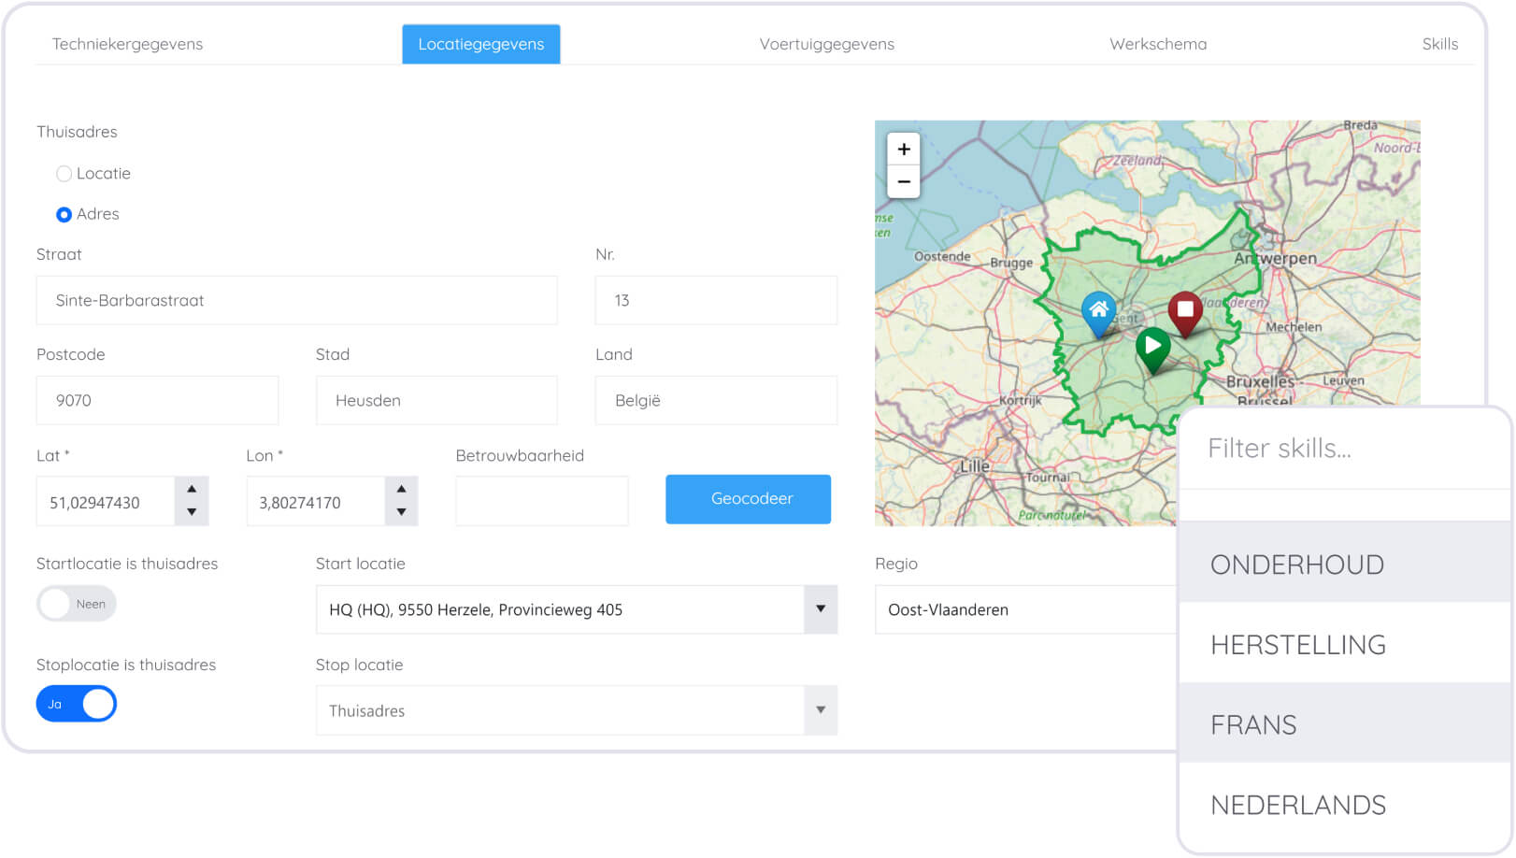Screen dimensions: 1516x858
Task: Focus the Filter skills search field
Action: coord(1345,449)
